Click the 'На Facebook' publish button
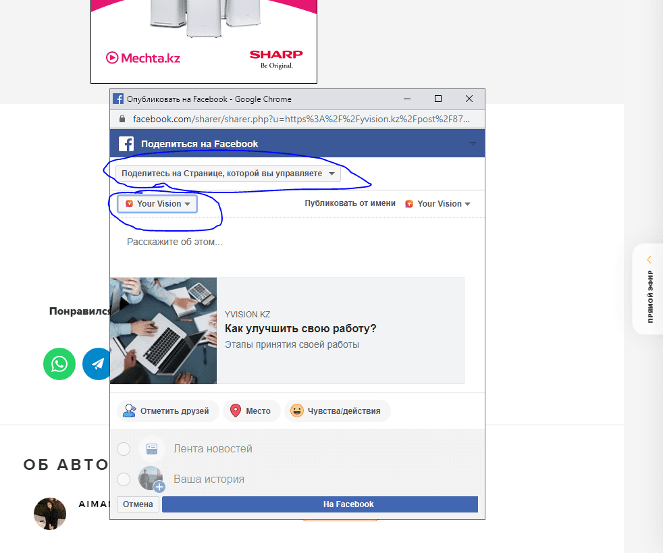The width and height of the screenshot is (663, 553). coord(320,504)
